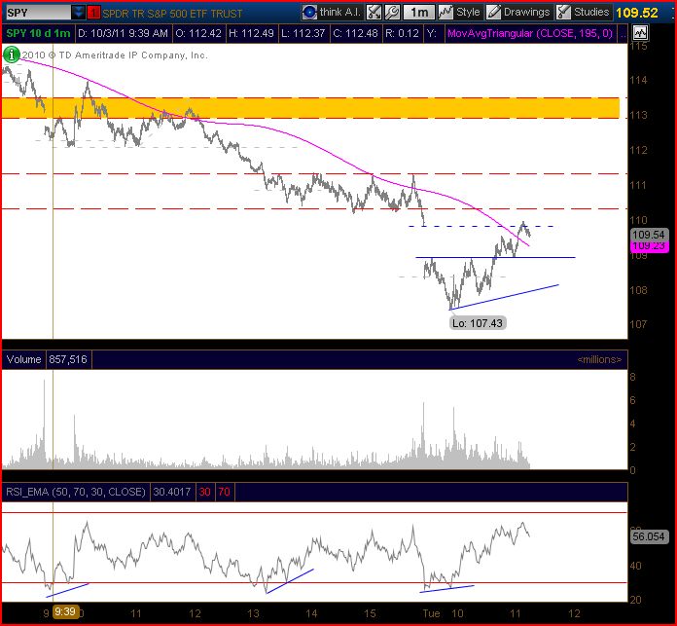The height and width of the screenshot is (626, 677).
Task: Change the 1m timeframe button
Action: point(419,12)
